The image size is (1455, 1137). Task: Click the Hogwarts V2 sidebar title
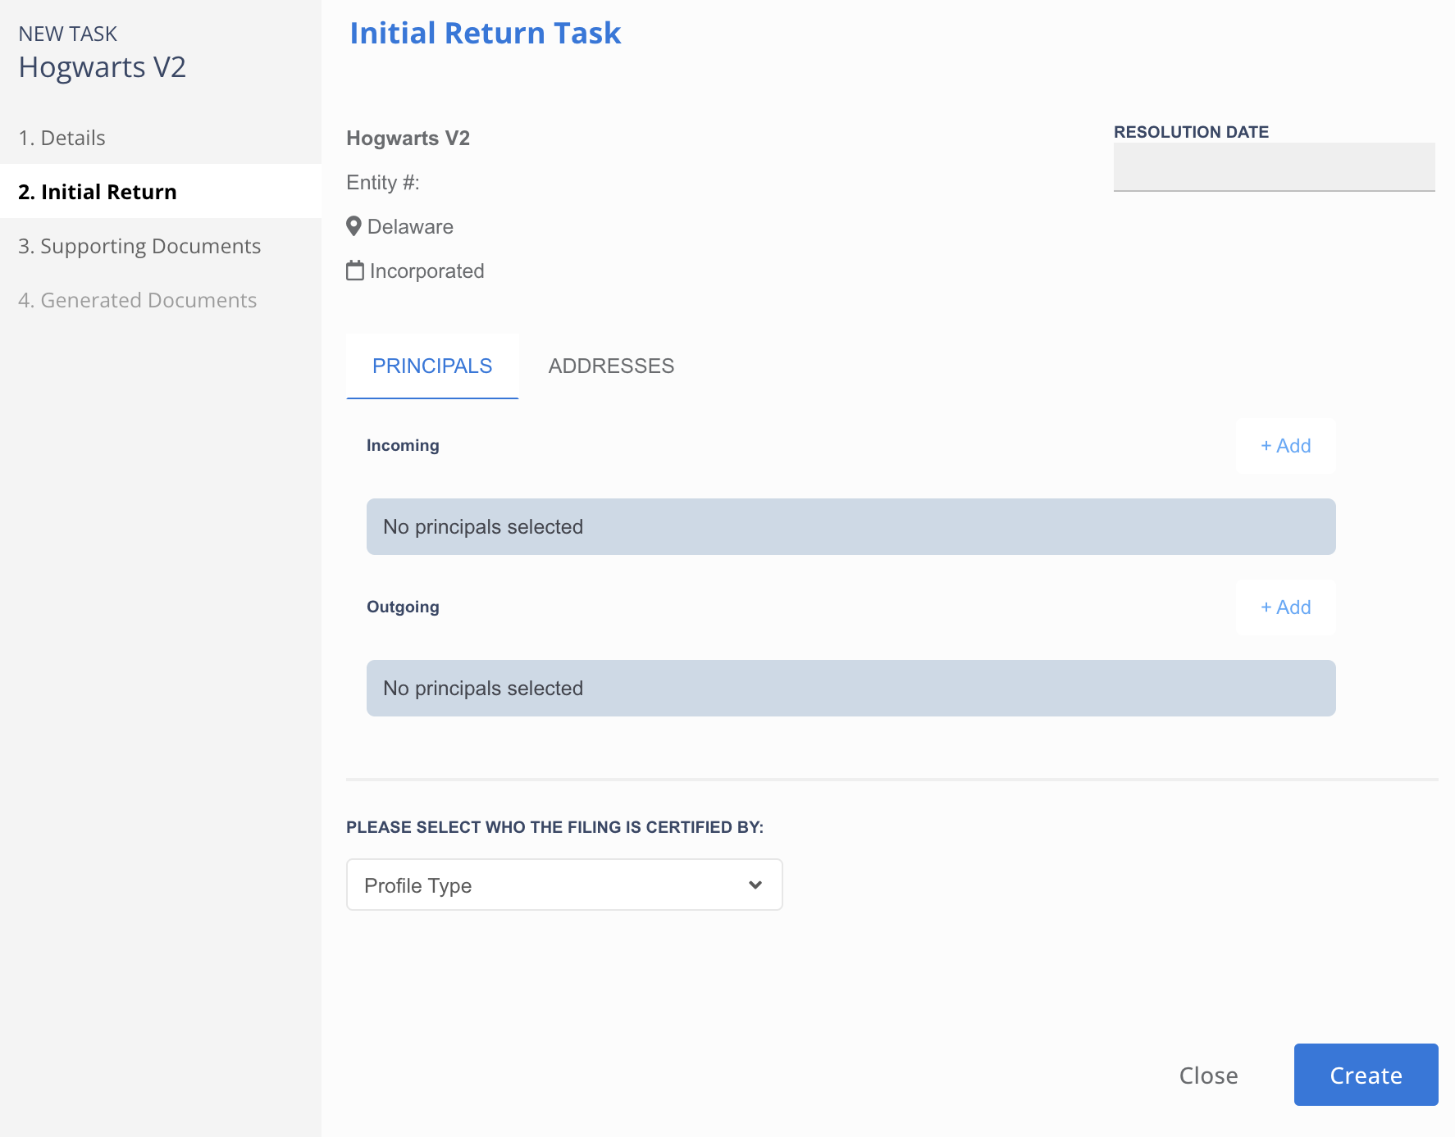[103, 67]
